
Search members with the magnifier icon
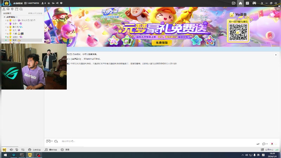coord(21,9)
